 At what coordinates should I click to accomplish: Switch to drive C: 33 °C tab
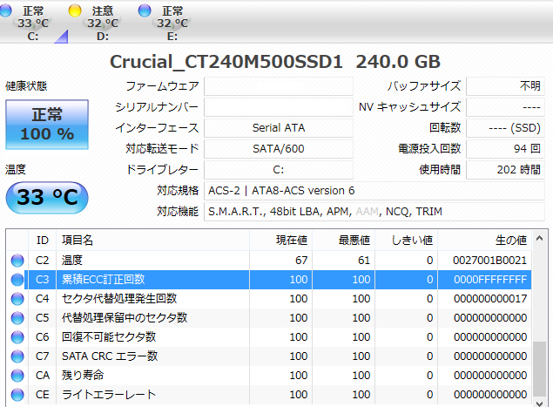point(33,23)
